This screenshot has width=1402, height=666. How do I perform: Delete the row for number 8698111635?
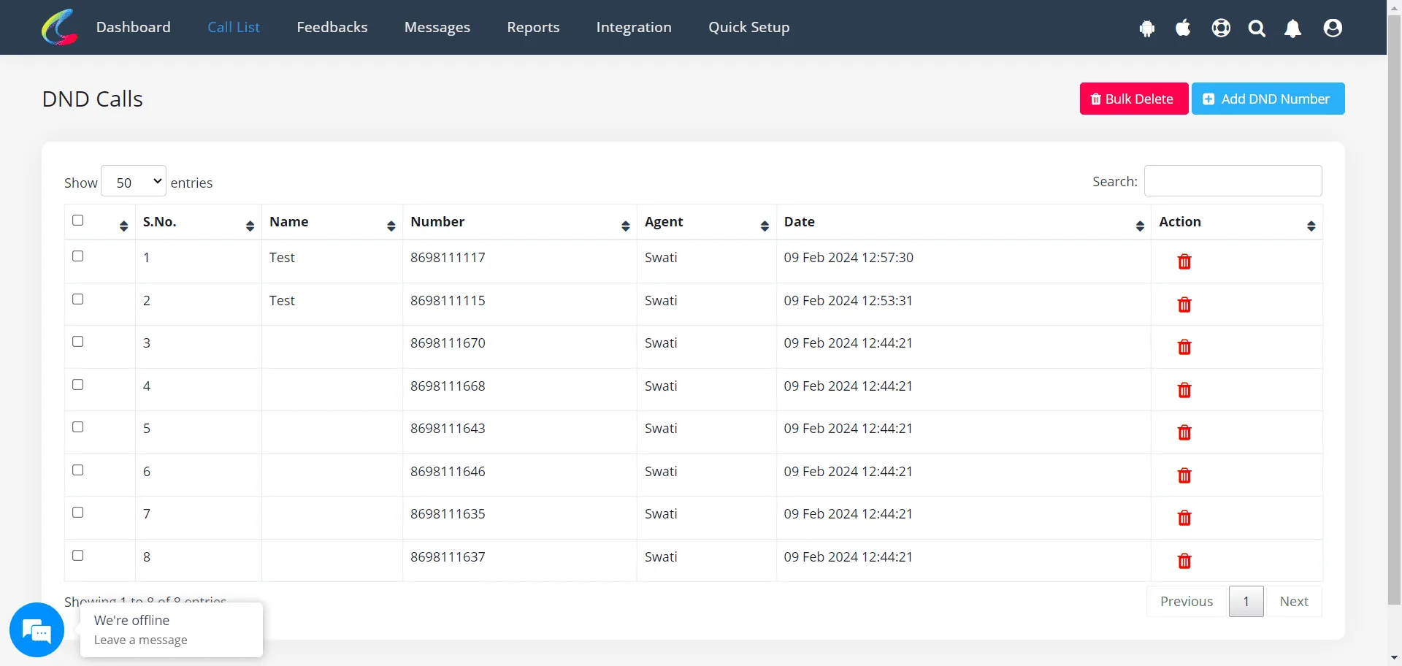tap(1184, 518)
